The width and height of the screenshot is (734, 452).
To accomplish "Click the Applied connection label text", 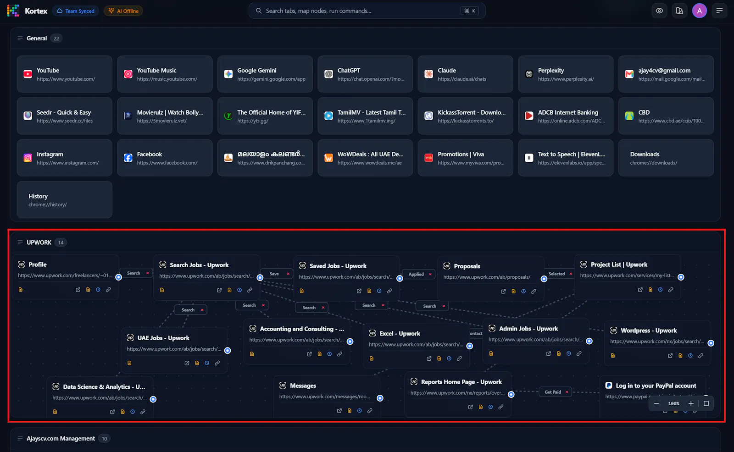I will [416, 274].
